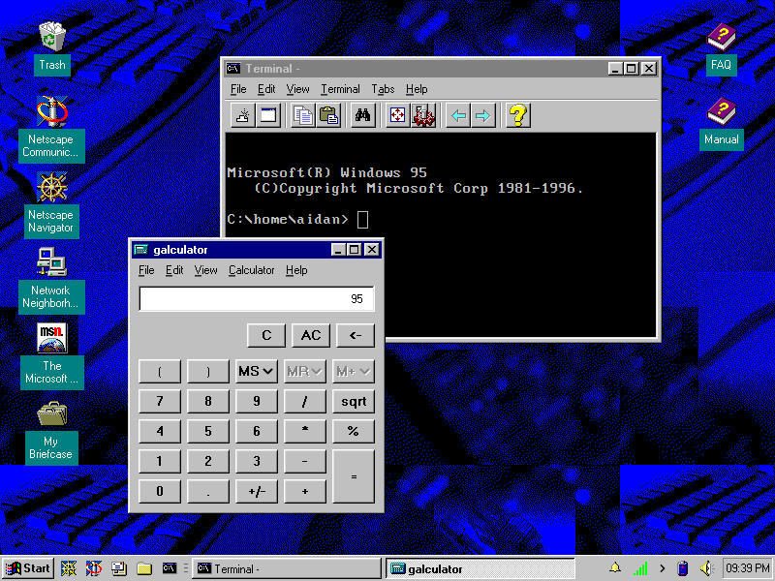Click the fullscreen arrows icon in Terminal toolbar

[397, 116]
